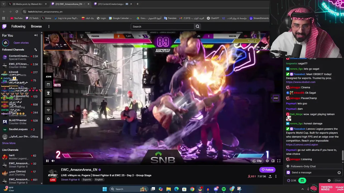The width and height of the screenshot is (344, 193).
Task: Open the chat settings gear
Action: (x=329, y=180)
